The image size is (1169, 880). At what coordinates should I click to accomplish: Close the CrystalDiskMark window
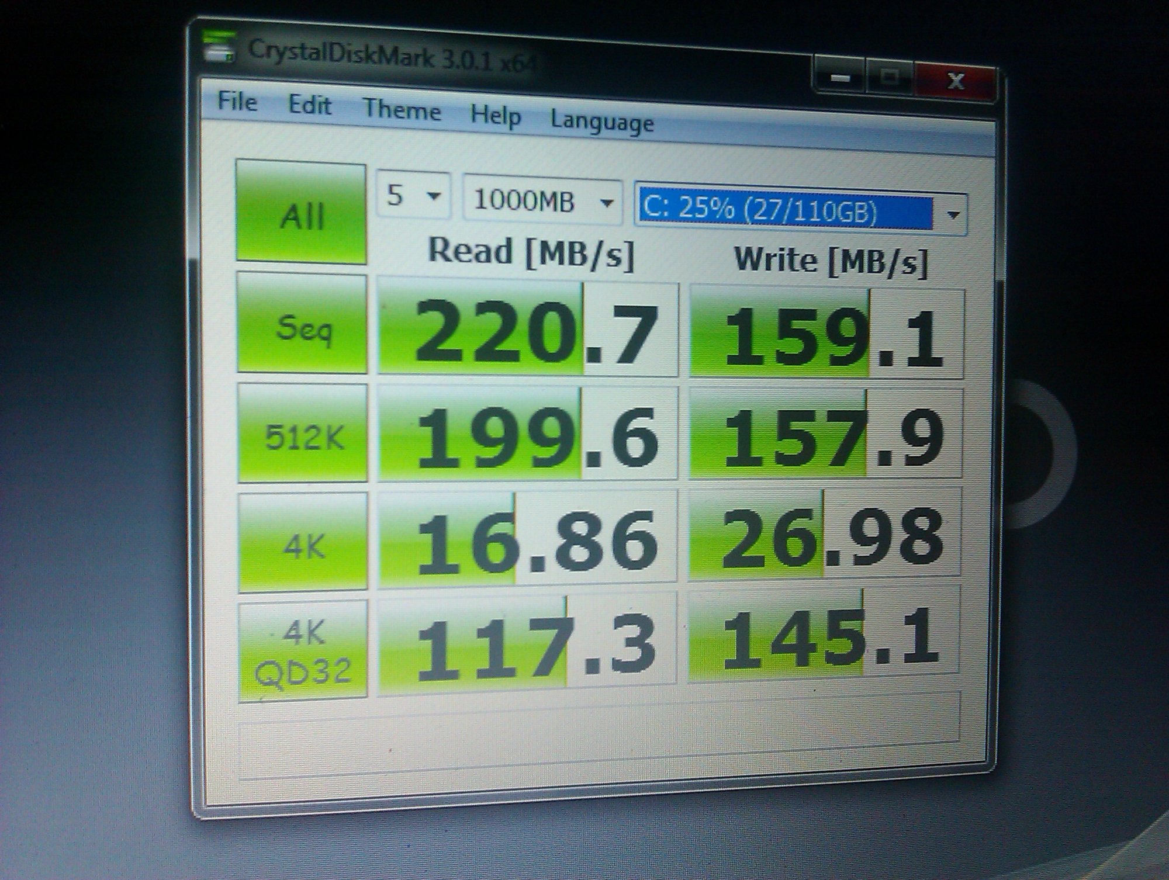coord(955,81)
